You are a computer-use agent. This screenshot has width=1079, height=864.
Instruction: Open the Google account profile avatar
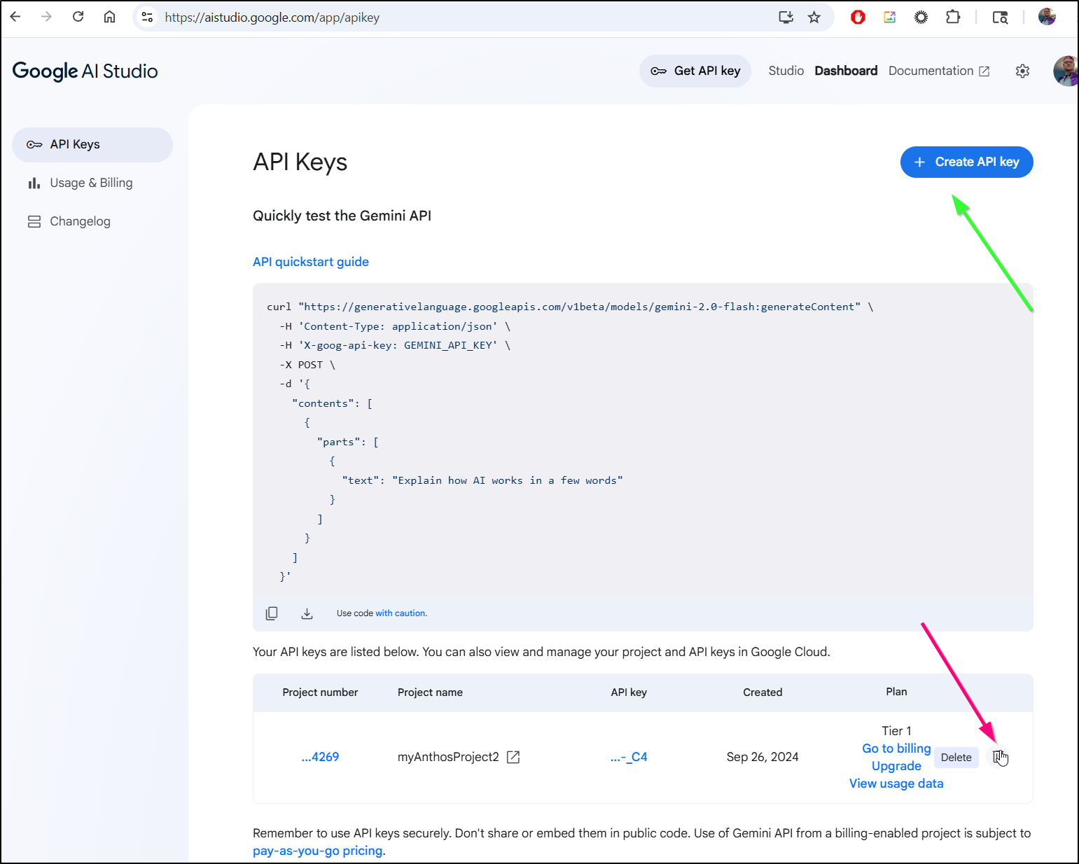coord(1065,71)
